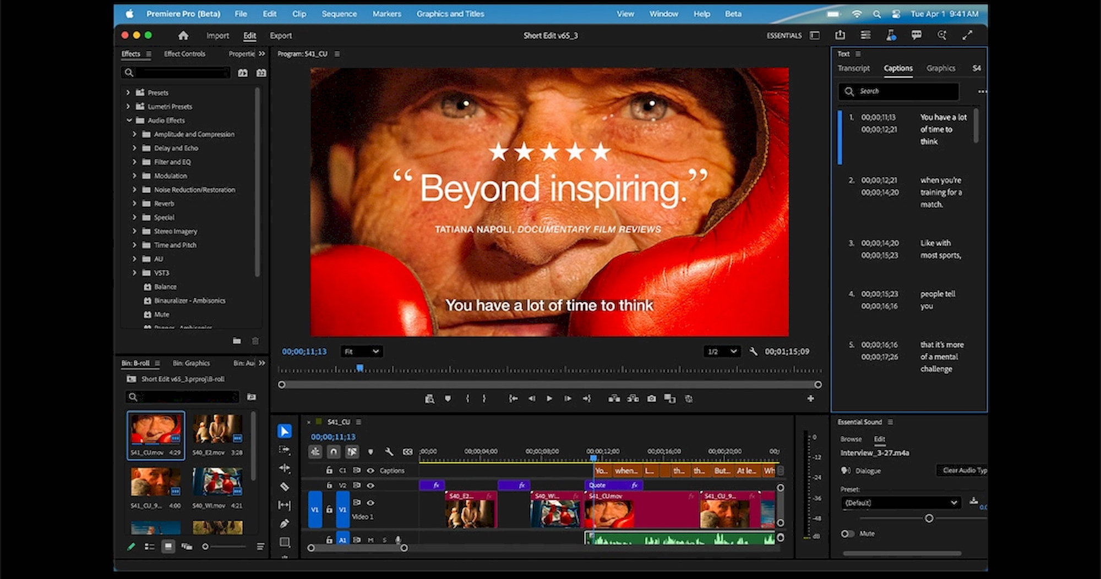Click the Export Frame camera icon

(651, 399)
